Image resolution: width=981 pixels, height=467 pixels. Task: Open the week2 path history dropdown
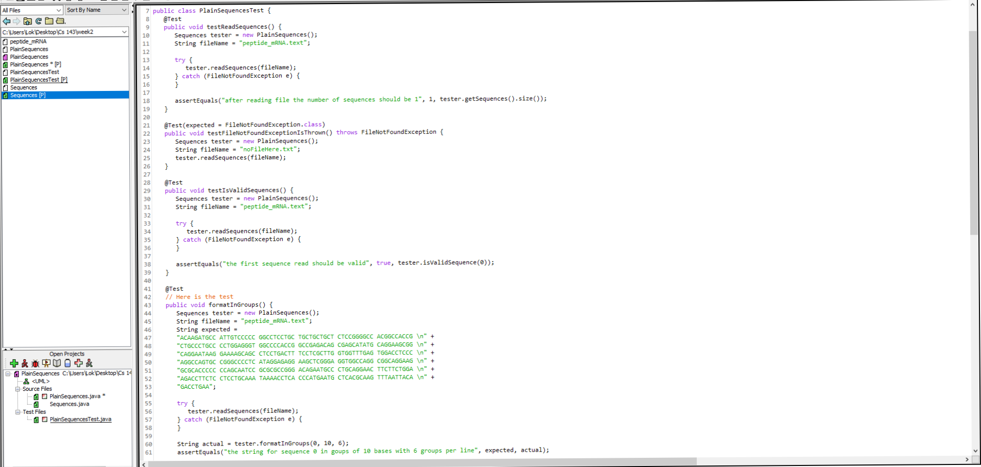pos(124,32)
